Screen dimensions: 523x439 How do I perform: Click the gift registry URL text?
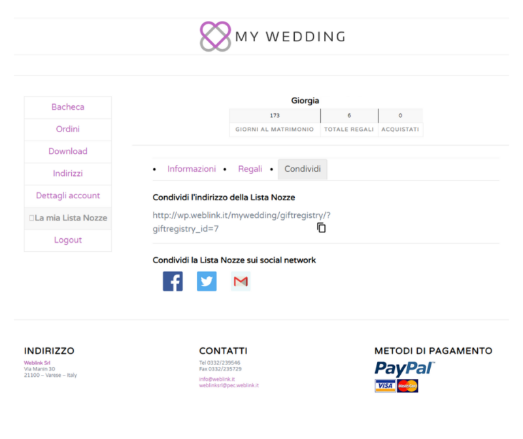(241, 222)
